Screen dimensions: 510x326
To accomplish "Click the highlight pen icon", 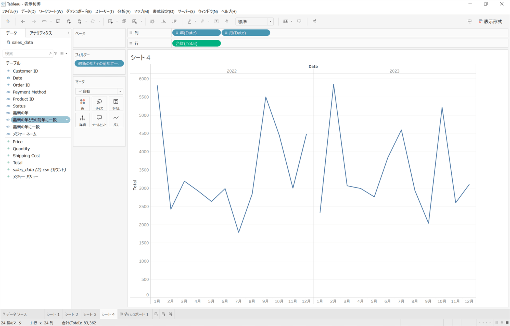I will 189,21.
